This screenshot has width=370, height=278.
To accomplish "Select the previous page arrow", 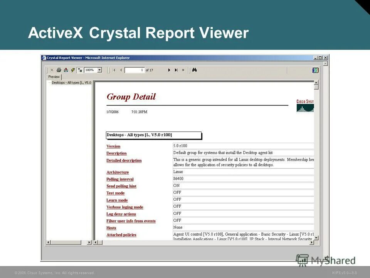I will pyautogui.click(x=121, y=70).
